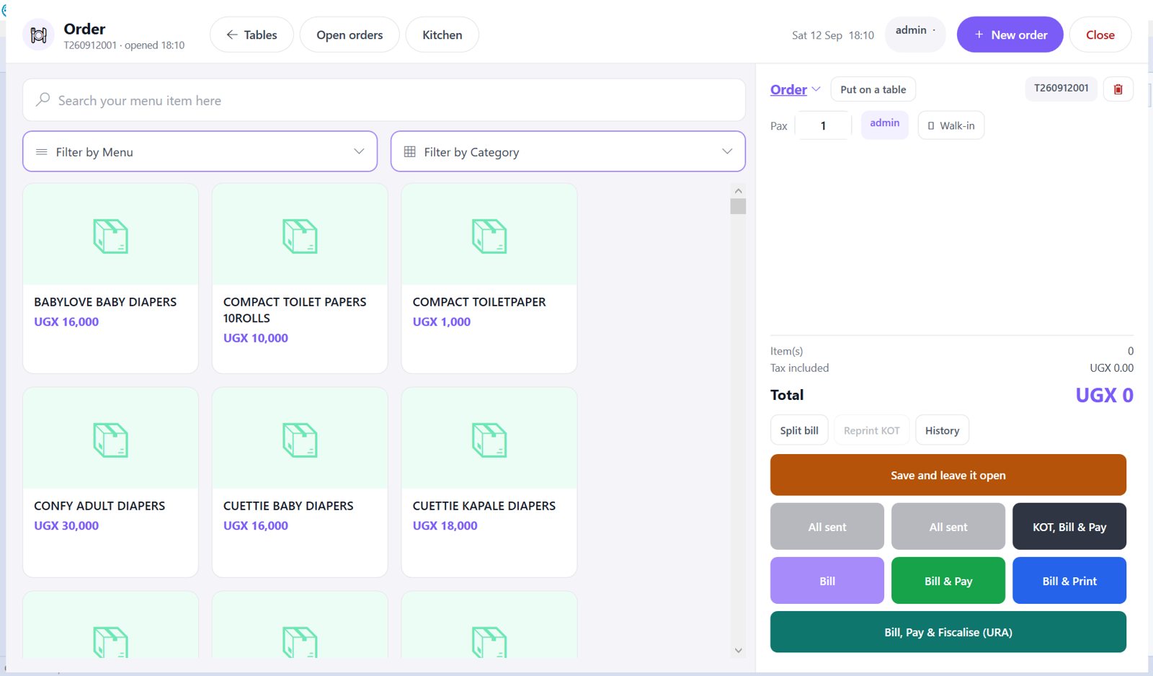Focus the Pax number field

[823, 125]
